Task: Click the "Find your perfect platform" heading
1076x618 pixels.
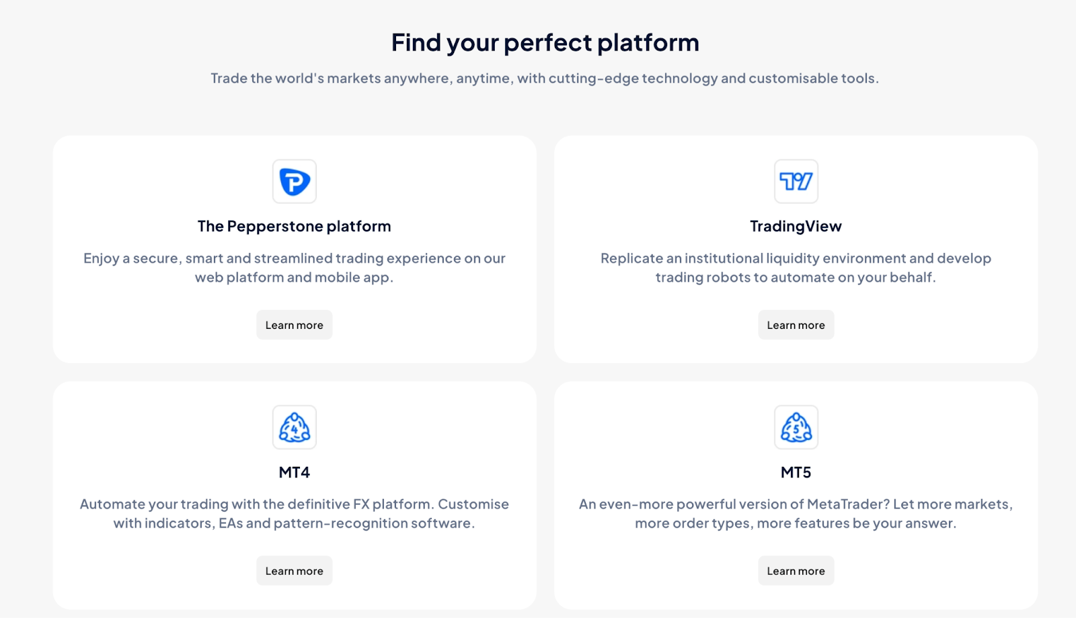Action: (x=545, y=43)
